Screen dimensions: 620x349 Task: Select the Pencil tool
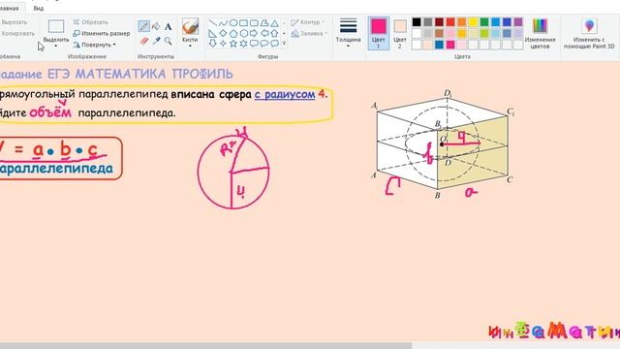click(144, 26)
